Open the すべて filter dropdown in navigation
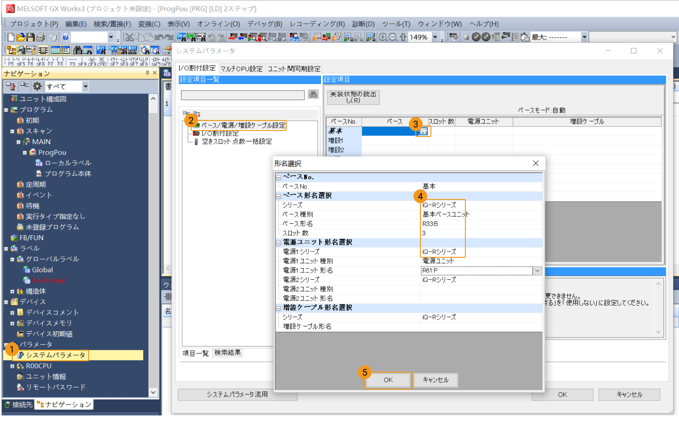The width and height of the screenshot is (679, 426). coord(85,86)
